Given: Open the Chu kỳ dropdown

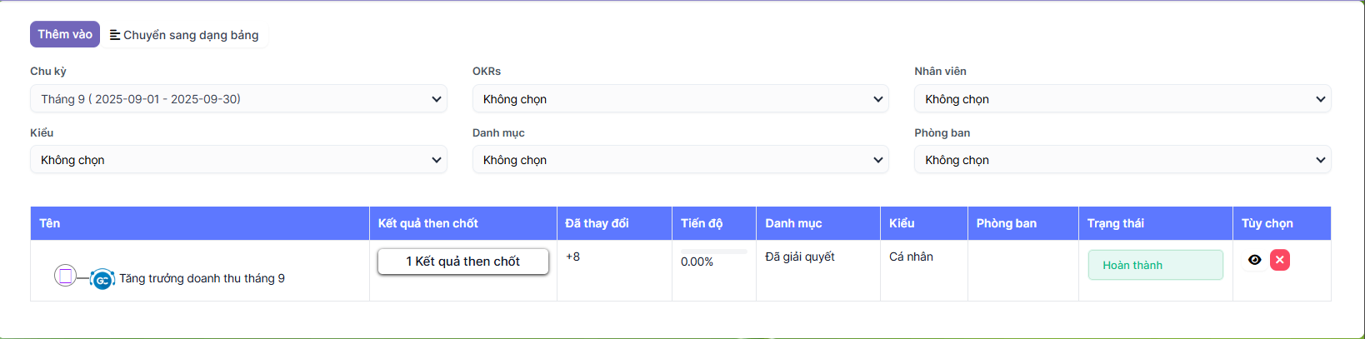Looking at the screenshot, I should point(238,99).
